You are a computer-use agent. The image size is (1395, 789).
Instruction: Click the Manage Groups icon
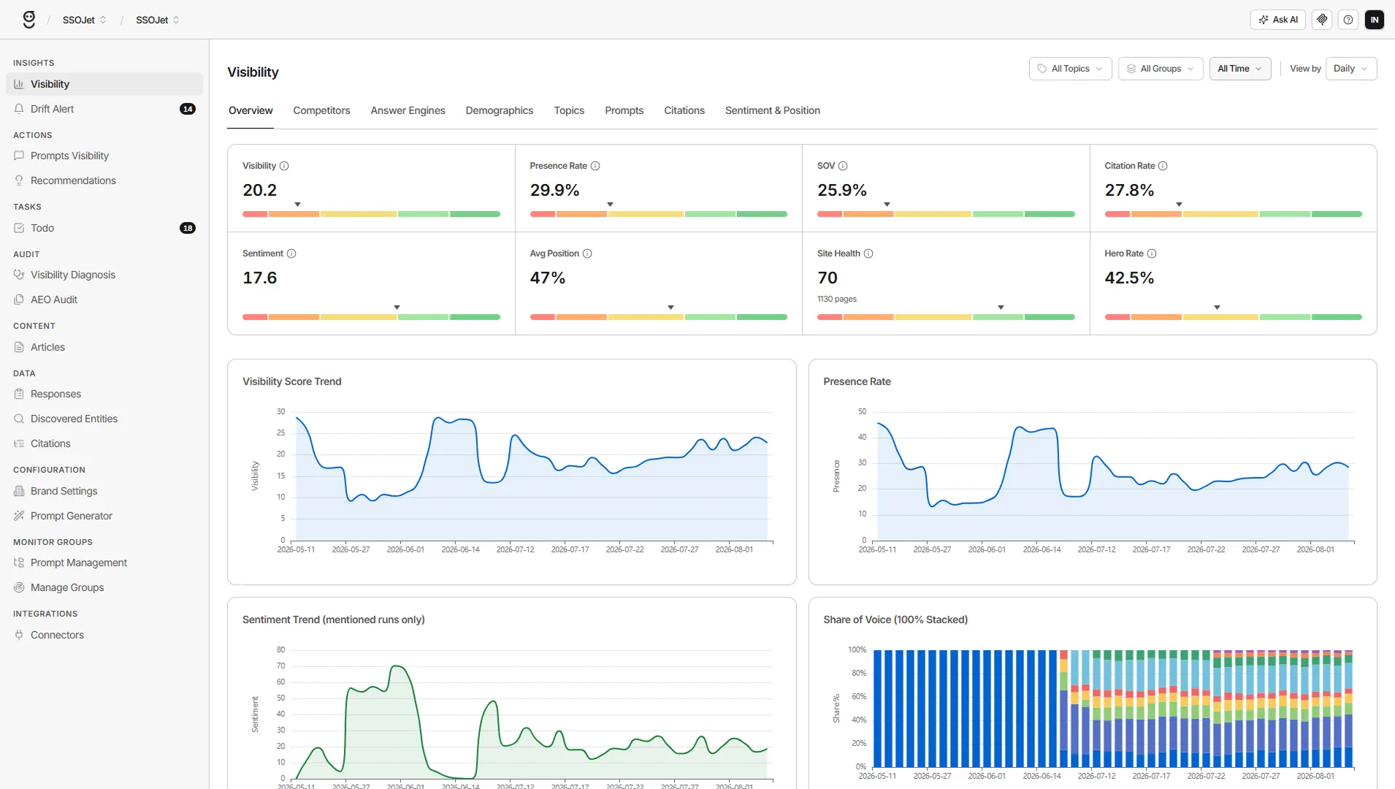[19, 587]
